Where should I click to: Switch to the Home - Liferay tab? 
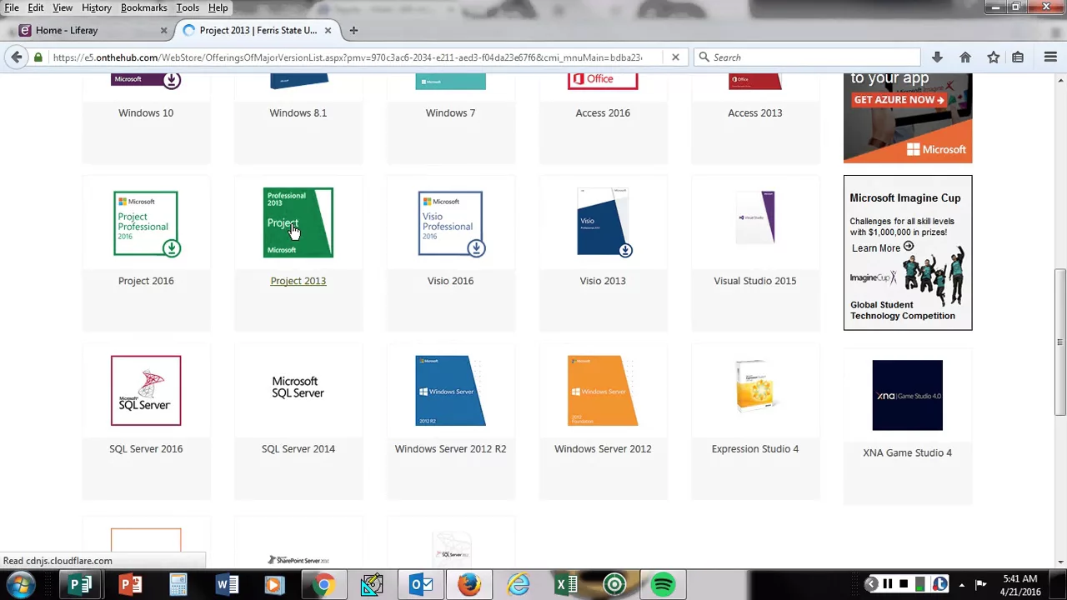92,30
